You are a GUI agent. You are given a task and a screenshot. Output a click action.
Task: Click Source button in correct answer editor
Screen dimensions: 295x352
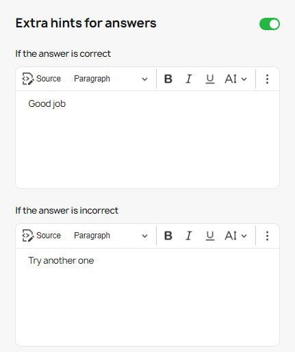[x=42, y=79]
